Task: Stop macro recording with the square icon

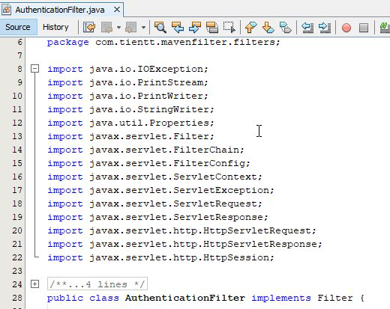Action: (364, 28)
